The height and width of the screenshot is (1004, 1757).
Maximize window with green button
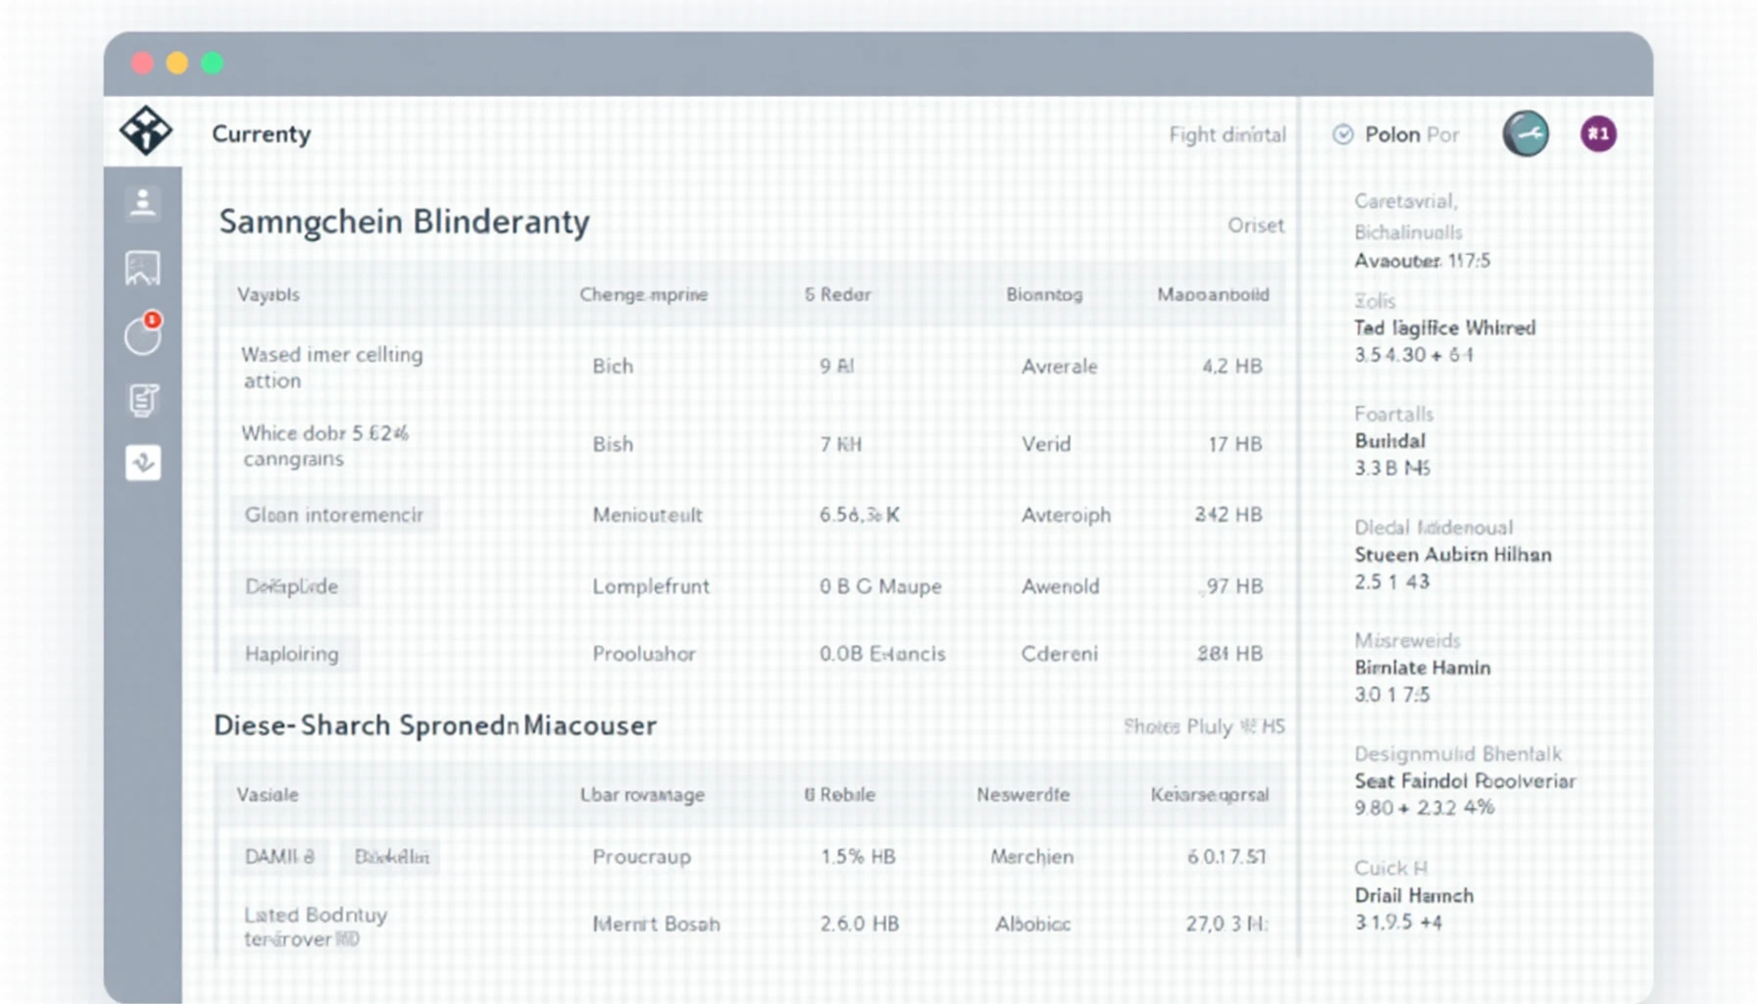pyautogui.click(x=212, y=64)
